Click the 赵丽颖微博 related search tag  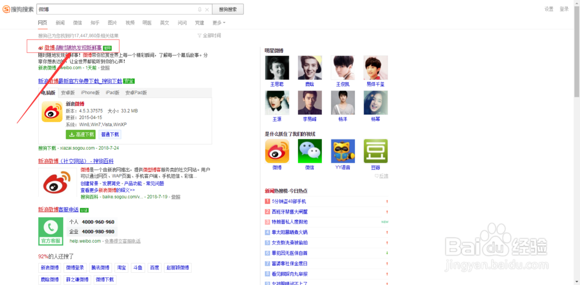pyautogui.click(x=177, y=268)
